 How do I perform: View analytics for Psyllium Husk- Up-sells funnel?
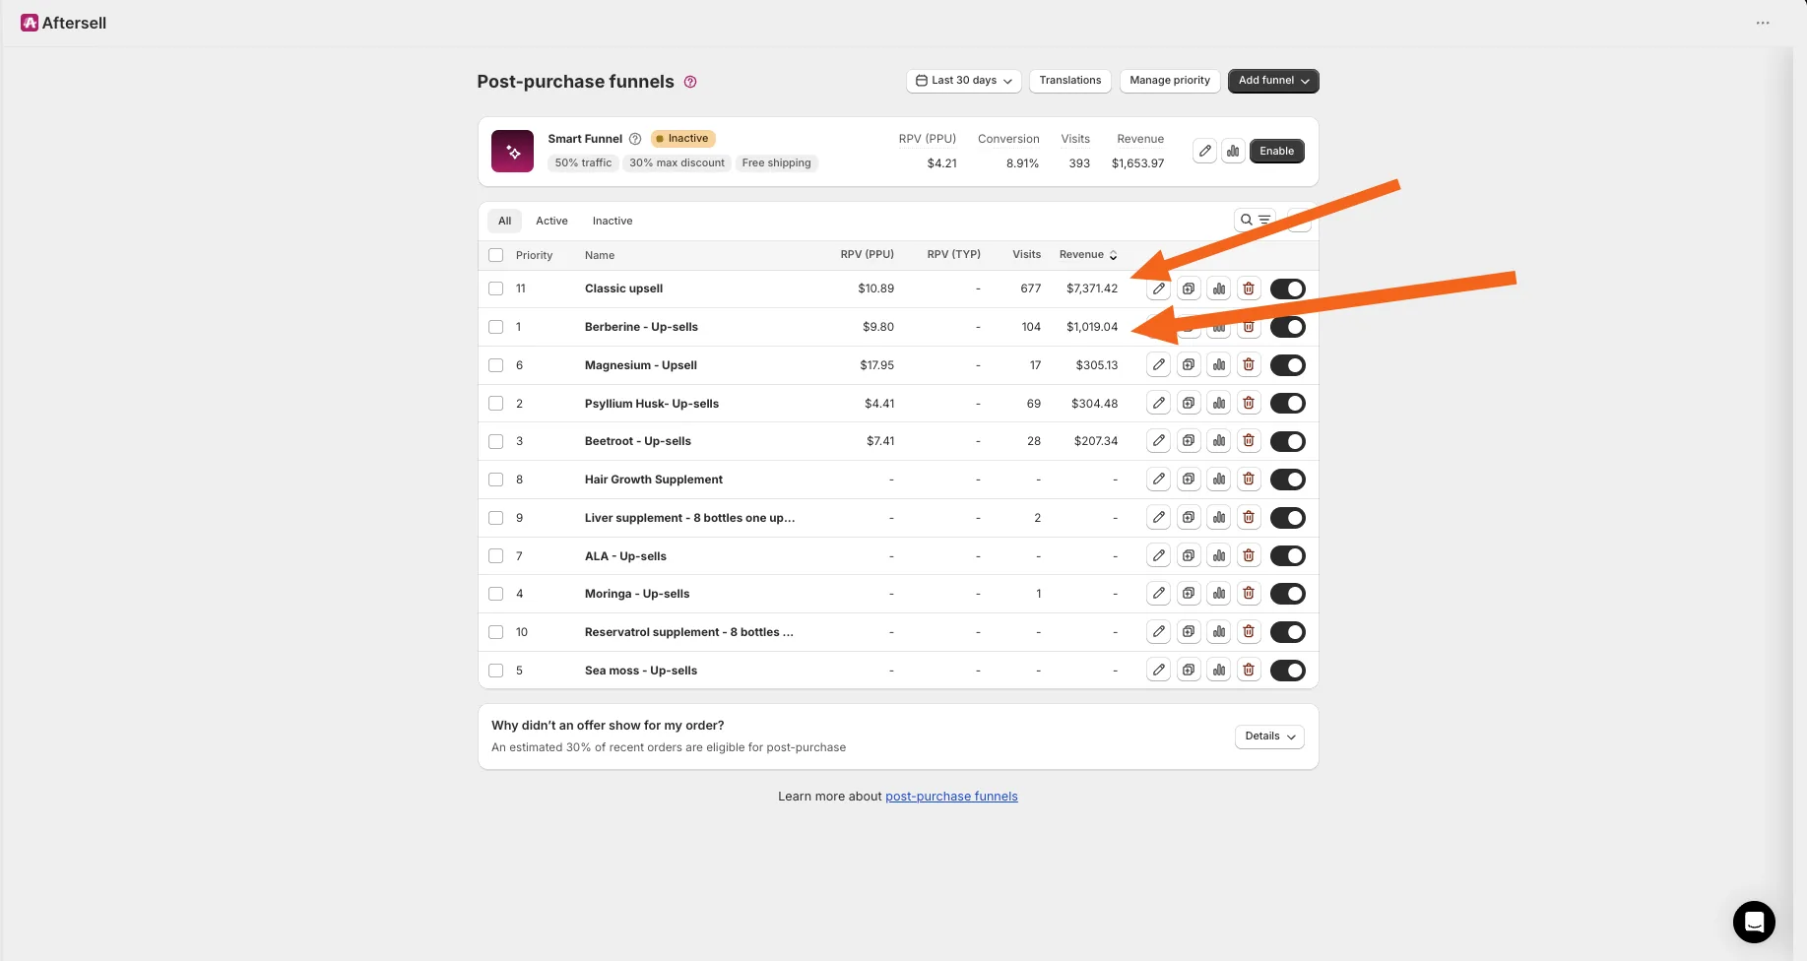click(1219, 403)
